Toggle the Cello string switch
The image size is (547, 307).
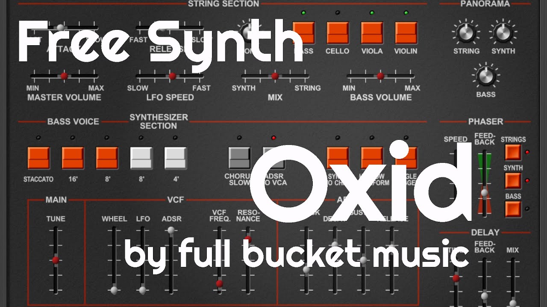[x=338, y=33]
